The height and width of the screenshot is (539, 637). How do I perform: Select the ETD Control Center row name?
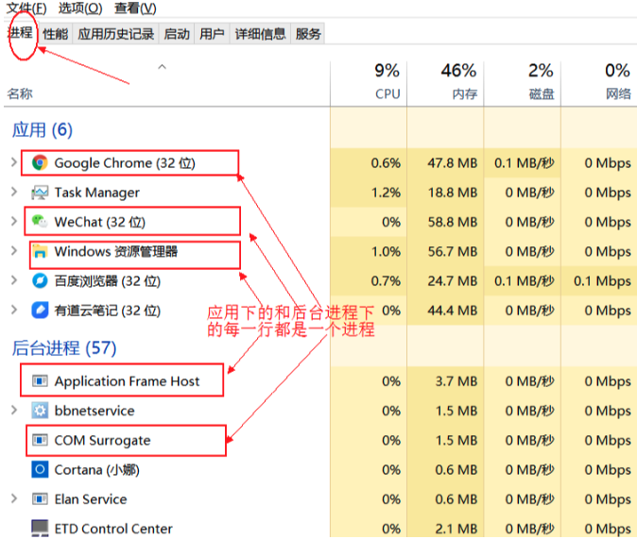(113, 529)
